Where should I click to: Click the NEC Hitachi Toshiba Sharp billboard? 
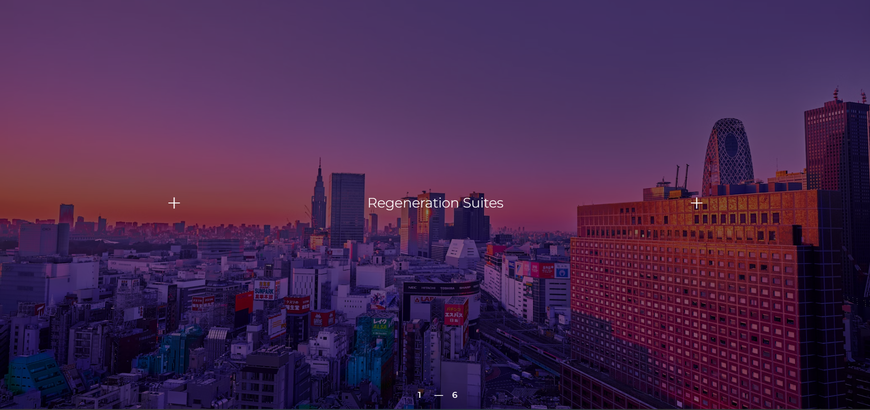click(x=441, y=288)
